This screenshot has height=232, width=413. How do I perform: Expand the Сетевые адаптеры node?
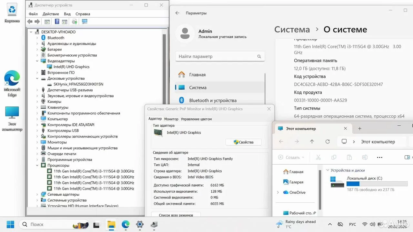37,194
